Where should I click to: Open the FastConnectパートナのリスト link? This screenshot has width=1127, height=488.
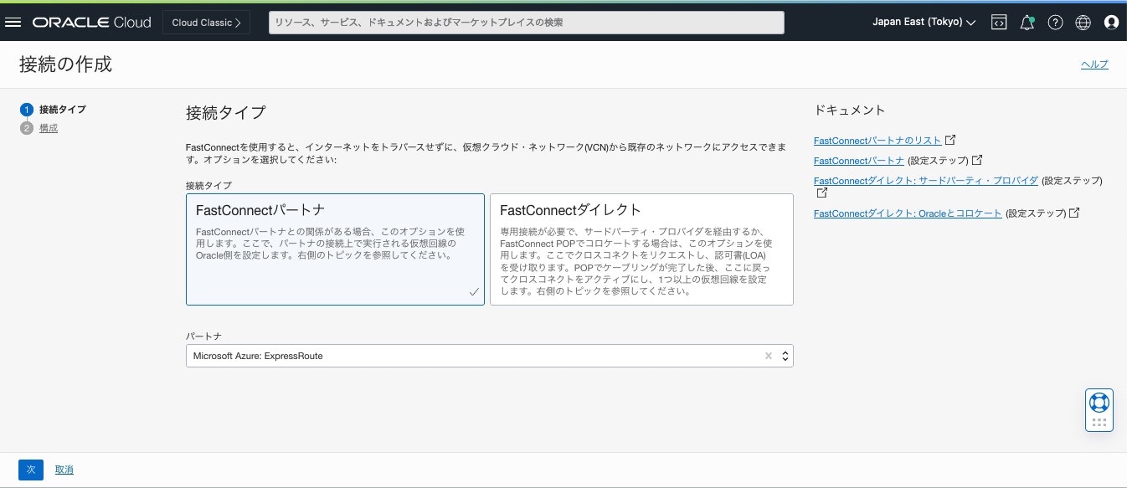click(x=877, y=140)
